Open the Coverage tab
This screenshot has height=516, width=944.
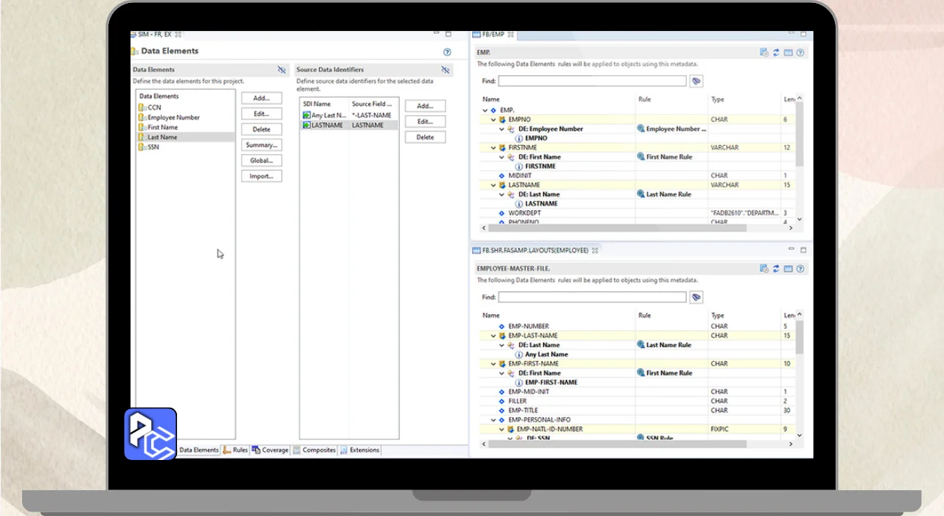(x=270, y=450)
